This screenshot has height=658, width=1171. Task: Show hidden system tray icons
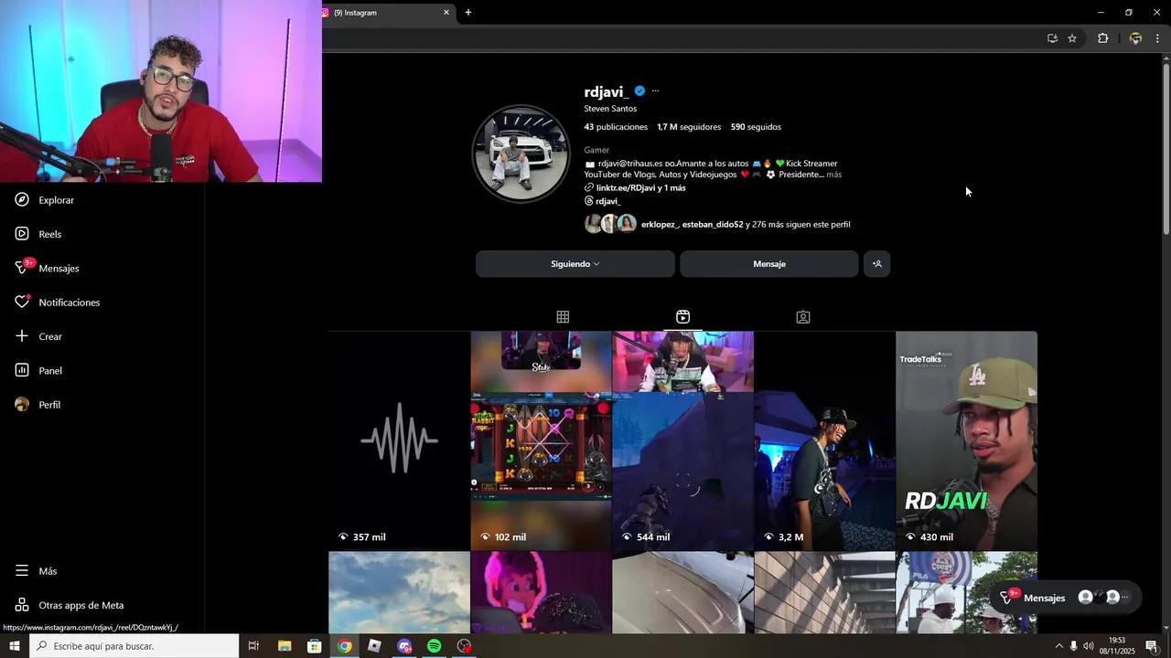point(1059,646)
